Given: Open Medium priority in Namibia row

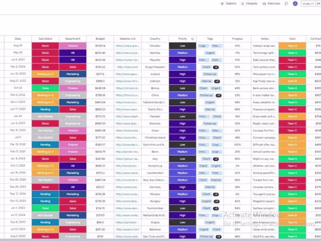Looking at the screenshot, I should tap(183, 53).
